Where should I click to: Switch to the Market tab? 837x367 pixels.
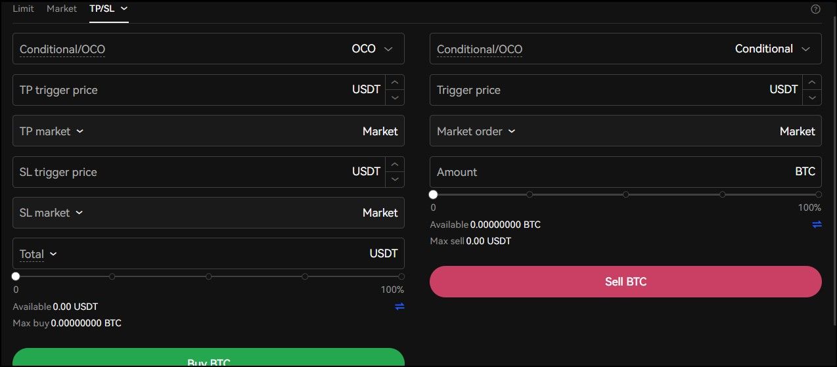coord(62,9)
